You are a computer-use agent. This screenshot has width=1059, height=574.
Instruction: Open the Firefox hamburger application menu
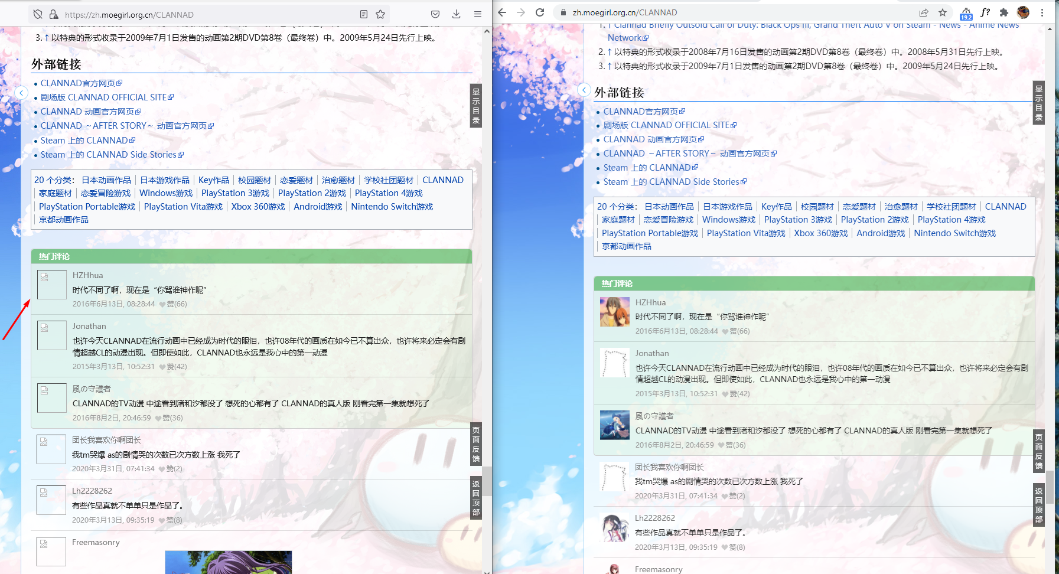pyautogui.click(x=477, y=14)
